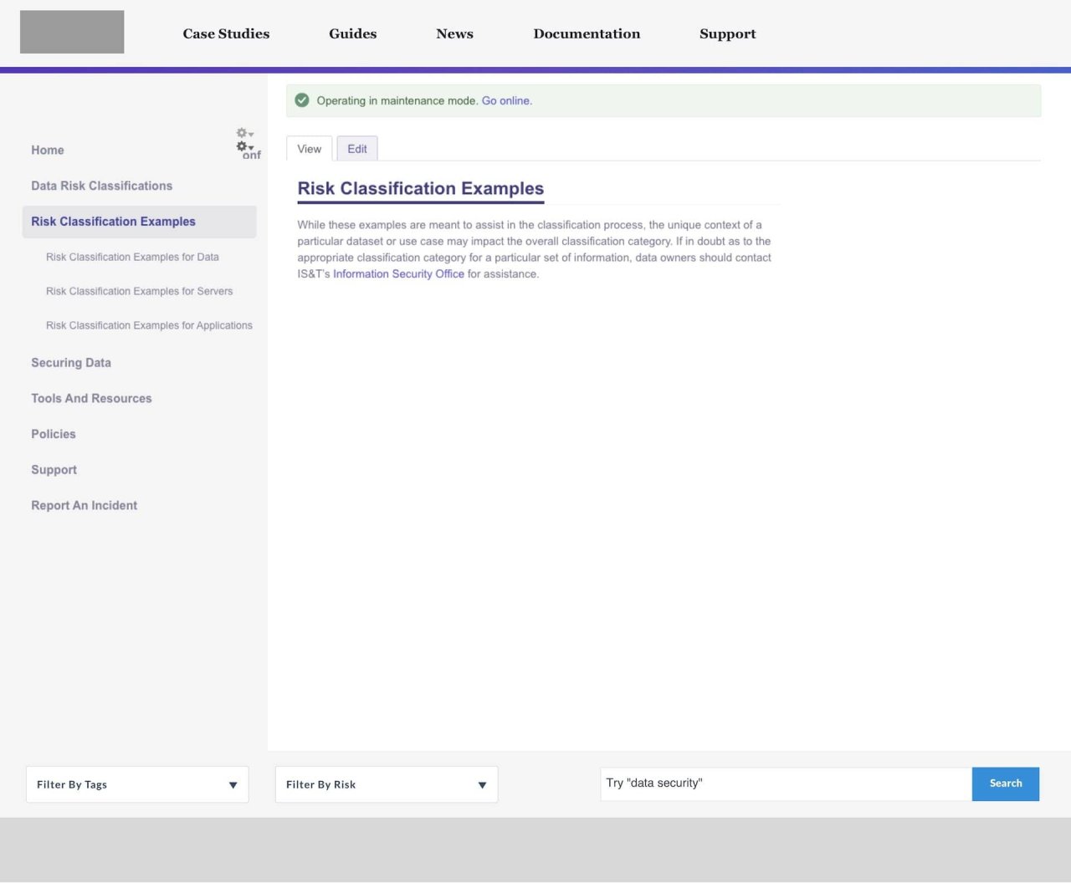Click the green checkmark status icon
Image resolution: width=1071 pixels, height=883 pixels.
(x=302, y=100)
